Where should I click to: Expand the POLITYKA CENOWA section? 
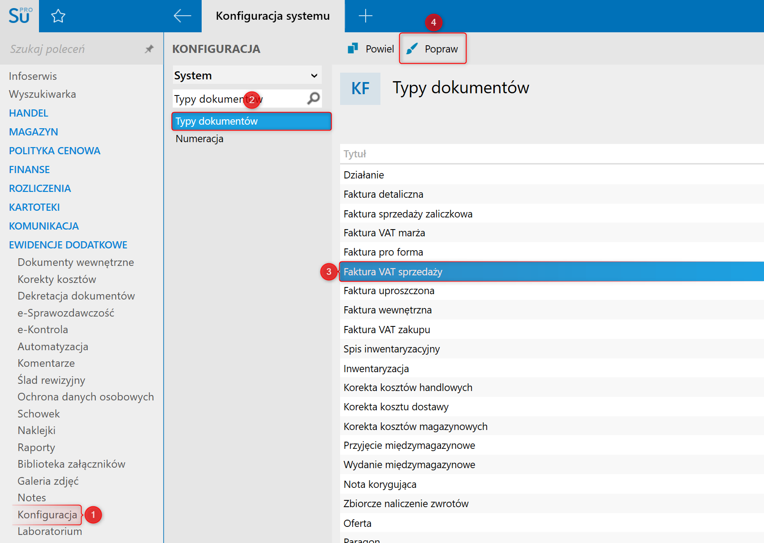55,151
